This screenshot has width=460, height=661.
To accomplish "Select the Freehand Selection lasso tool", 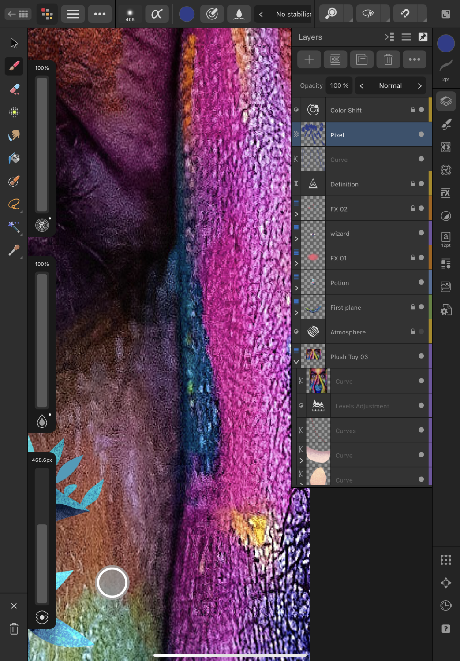I will point(14,204).
